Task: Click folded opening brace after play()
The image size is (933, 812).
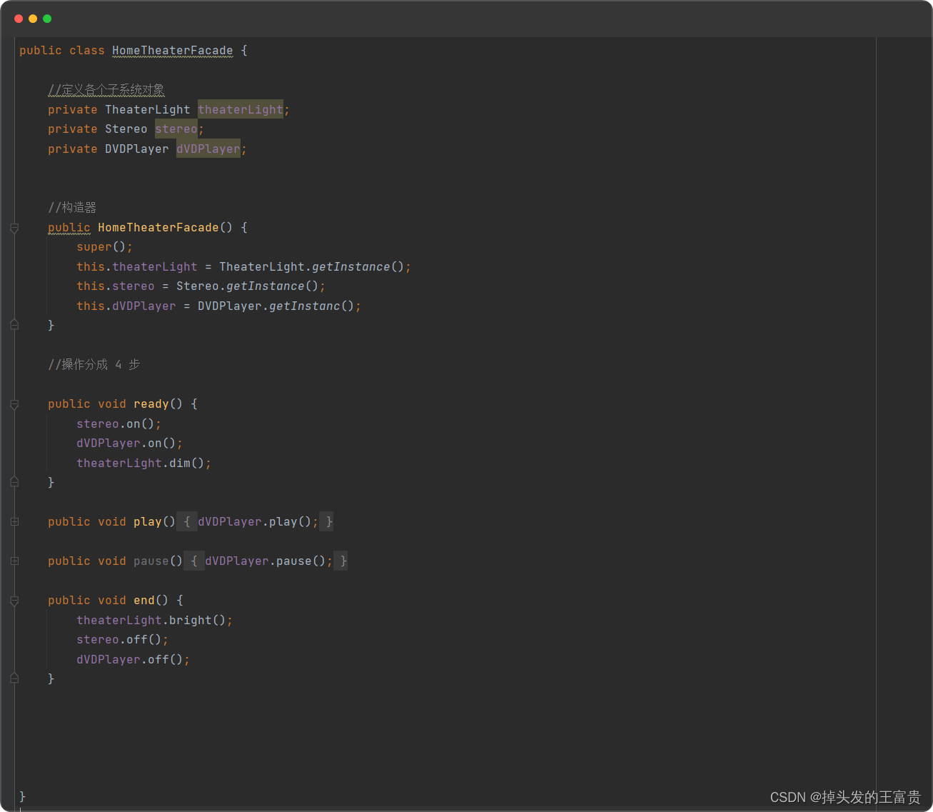Action: click(186, 522)
